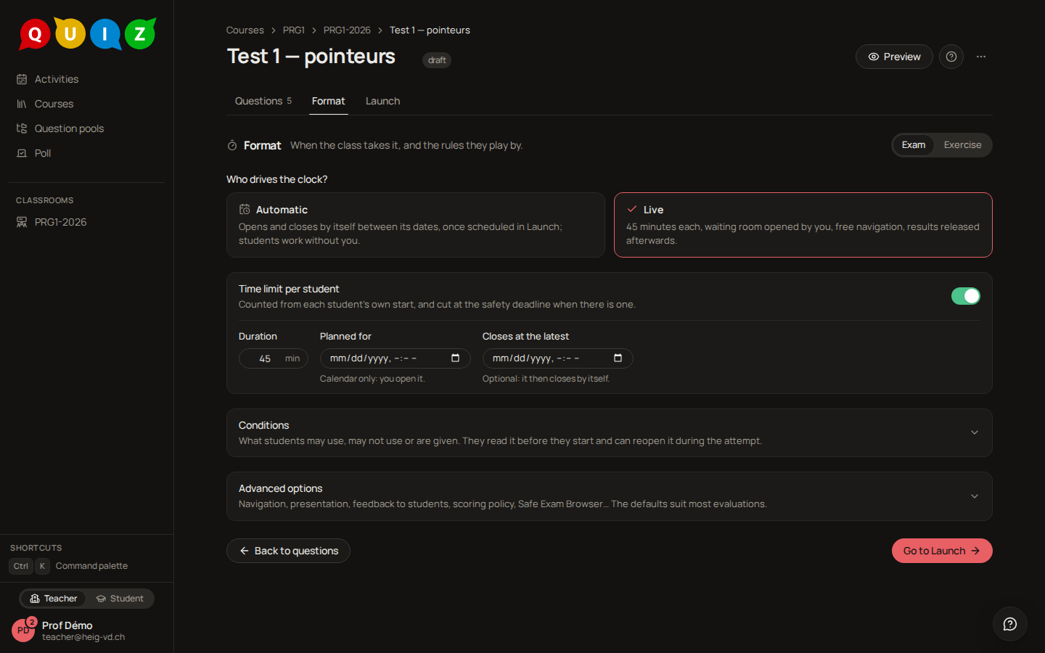Open Question pools in the sidebar

[x=87, y=128]
